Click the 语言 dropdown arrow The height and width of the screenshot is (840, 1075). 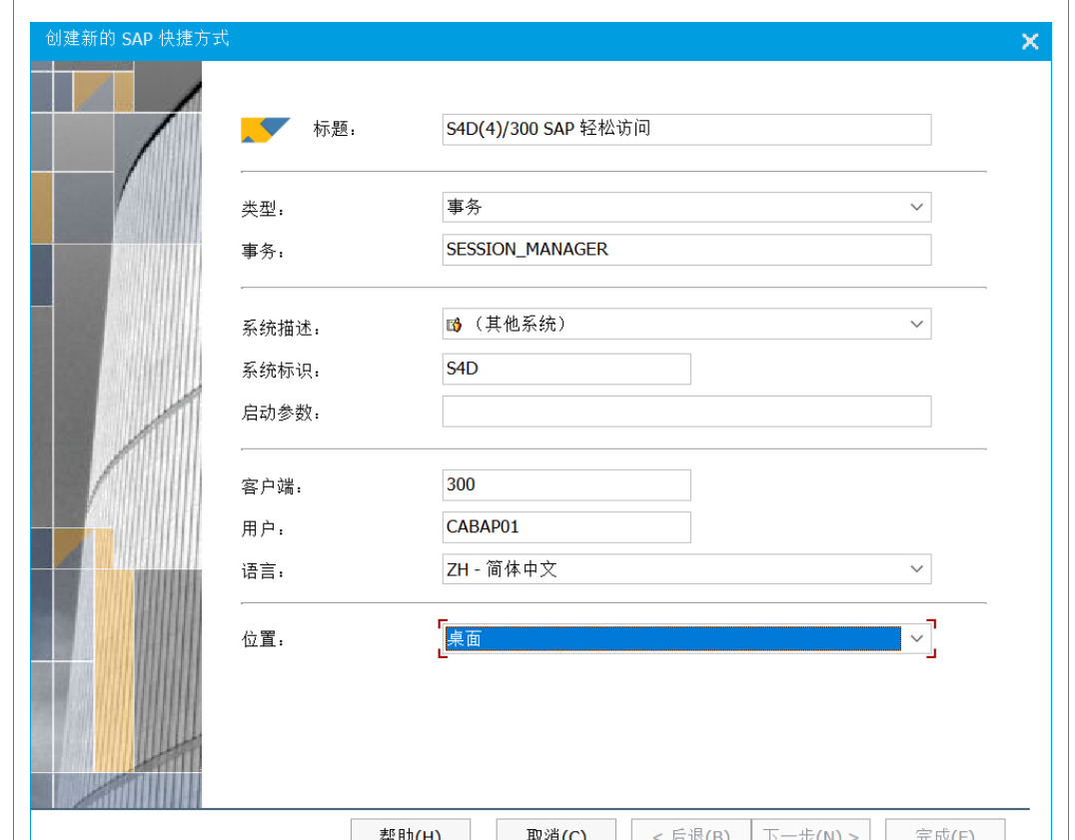pyautogui.click(x=916, y=568)
